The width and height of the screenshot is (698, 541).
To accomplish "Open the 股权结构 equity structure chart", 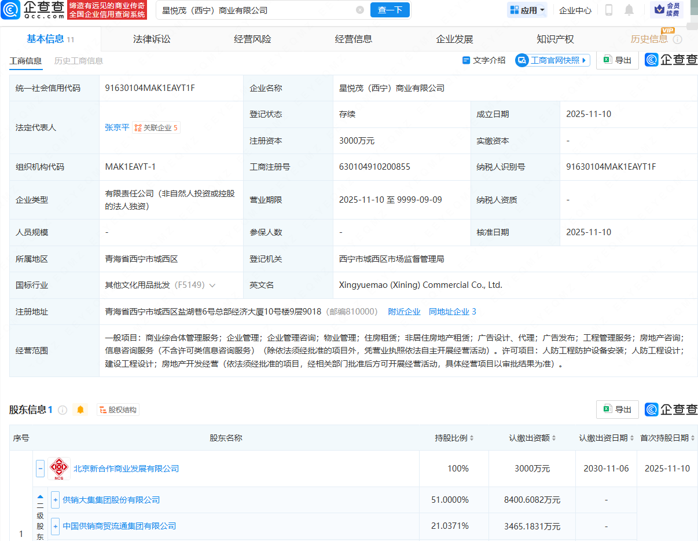I will tap(118, 410).
